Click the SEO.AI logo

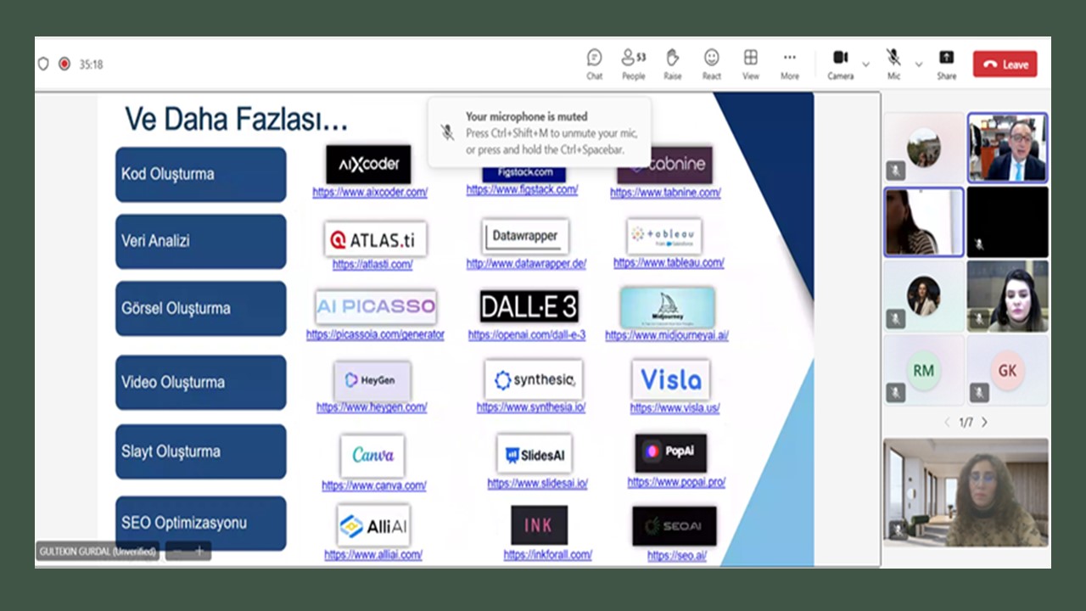[675, 526]
